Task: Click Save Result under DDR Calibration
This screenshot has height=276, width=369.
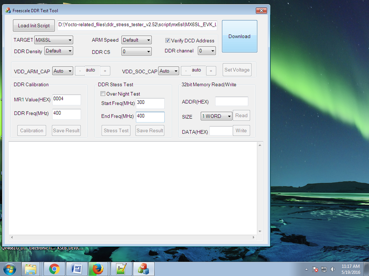Action: pos(66,130)
